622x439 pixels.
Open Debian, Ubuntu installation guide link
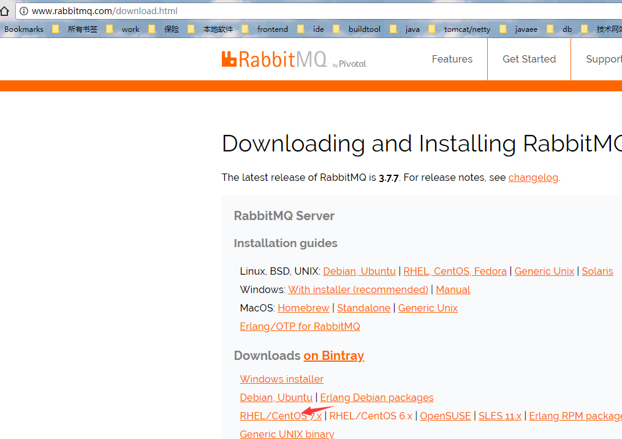(x=359, y=271)
